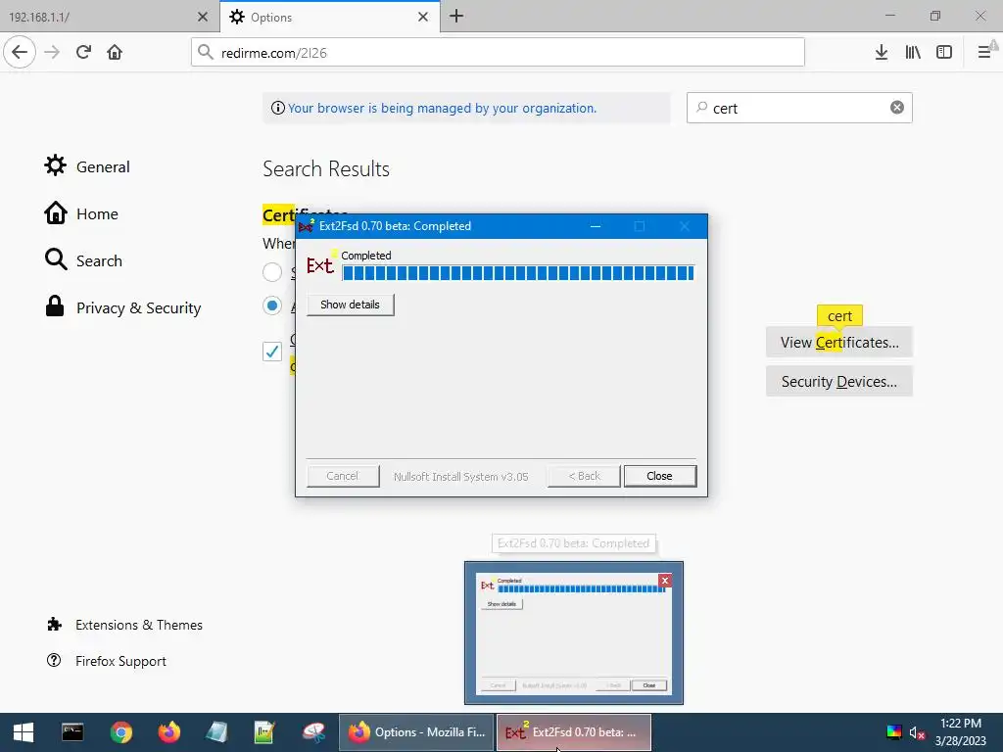Select the selected (blue) certificate radio option
Image resolution: width=1003 pixels, height=752 pixels.
(x=272, y=305)
